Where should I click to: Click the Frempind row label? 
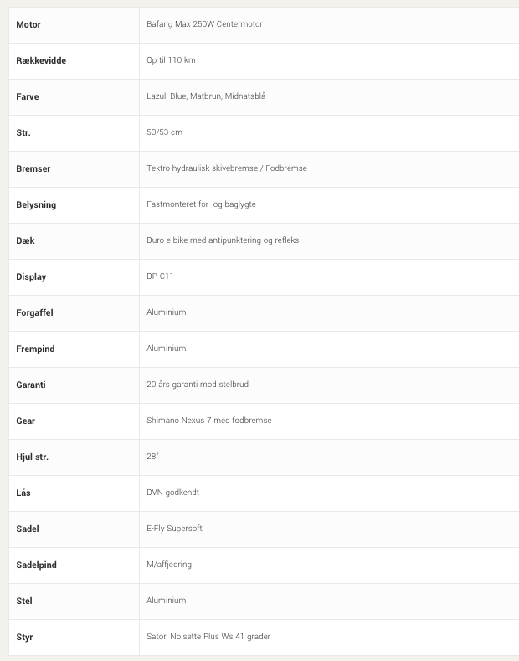[36, 349]
